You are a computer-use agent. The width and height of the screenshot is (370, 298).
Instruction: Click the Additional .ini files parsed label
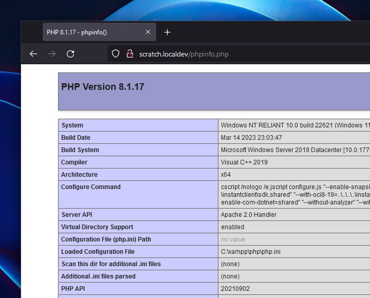pos(98,276)
